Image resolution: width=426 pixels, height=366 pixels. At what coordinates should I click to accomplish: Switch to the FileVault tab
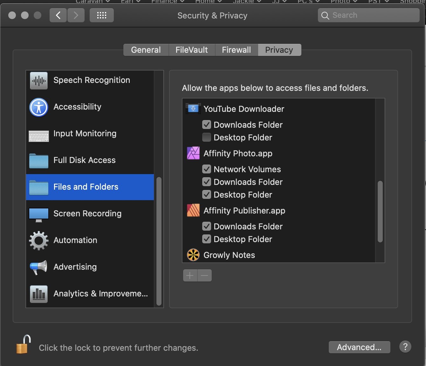click(192, 50)
